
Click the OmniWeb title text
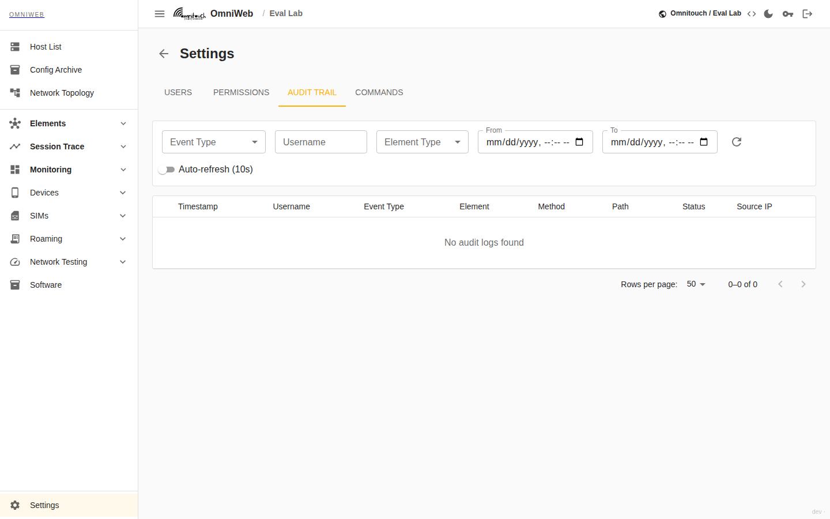pyautogui.click(x=232, y=13)
